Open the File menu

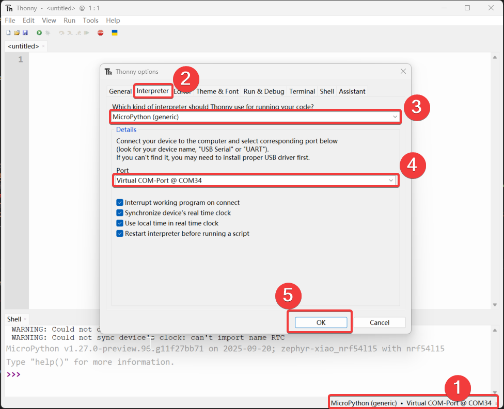point(10,20)
